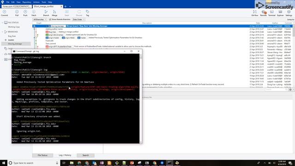Select Working Copy in the sidebar
Screen dimensions: 295x166
[x=14, y=27]
